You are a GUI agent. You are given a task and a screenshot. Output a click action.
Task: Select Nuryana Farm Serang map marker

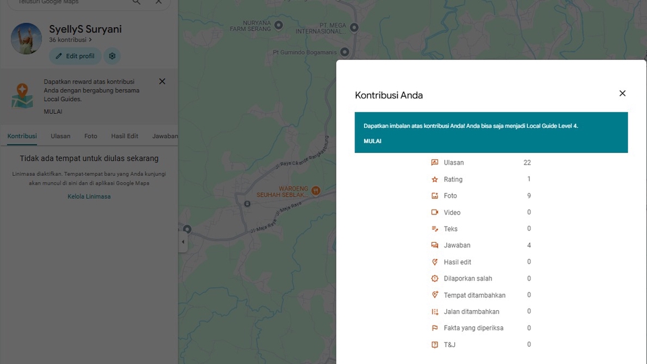point(278,25)
